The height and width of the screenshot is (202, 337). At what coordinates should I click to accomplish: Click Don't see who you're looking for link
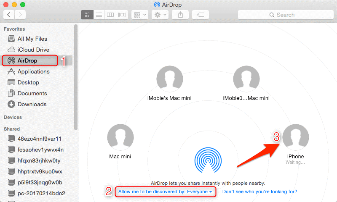(259, 192)
